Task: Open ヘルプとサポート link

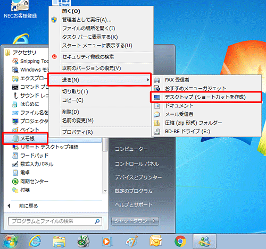Action: pos(134,205)
